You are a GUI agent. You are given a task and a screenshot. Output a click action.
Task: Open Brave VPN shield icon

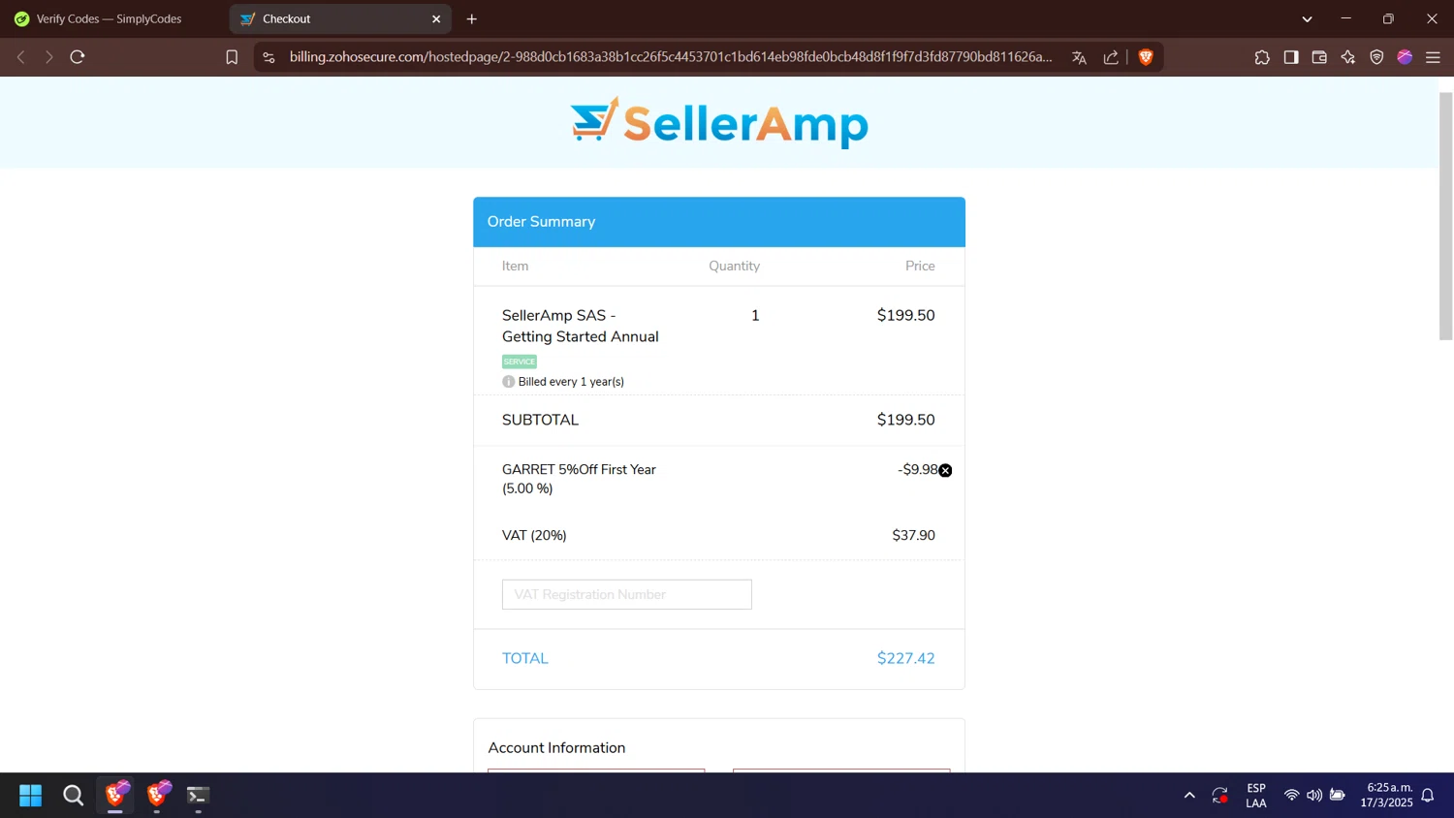point(1376,57)
